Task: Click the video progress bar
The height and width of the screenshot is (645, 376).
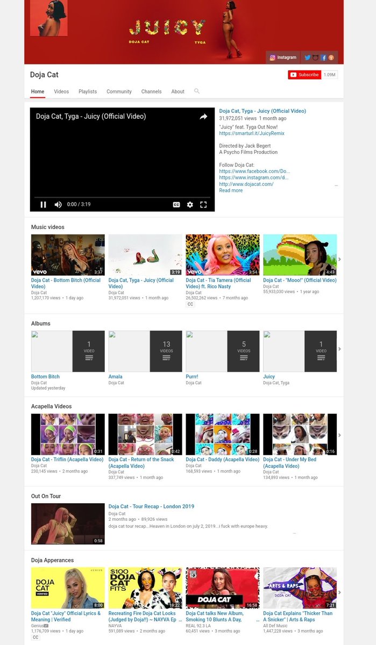Action: point(122,197)
